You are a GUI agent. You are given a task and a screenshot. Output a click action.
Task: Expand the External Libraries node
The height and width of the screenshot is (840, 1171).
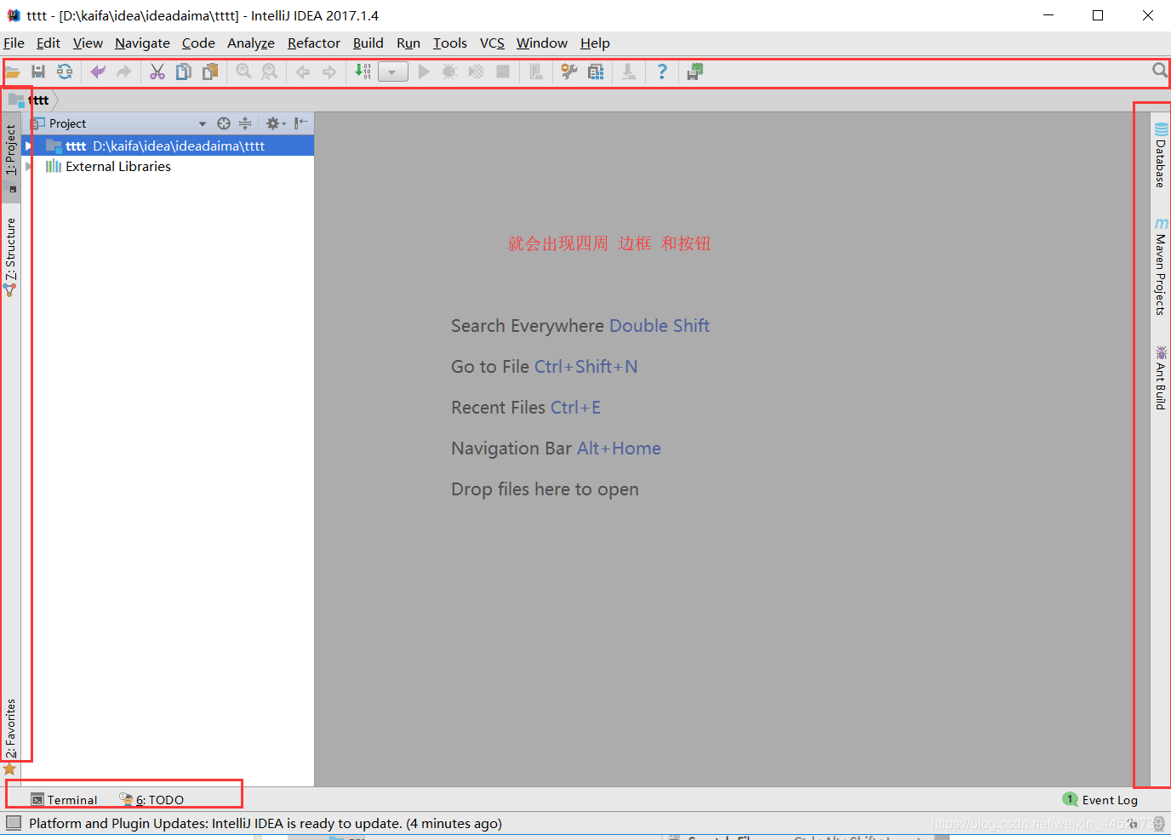(x=29, y=167)
